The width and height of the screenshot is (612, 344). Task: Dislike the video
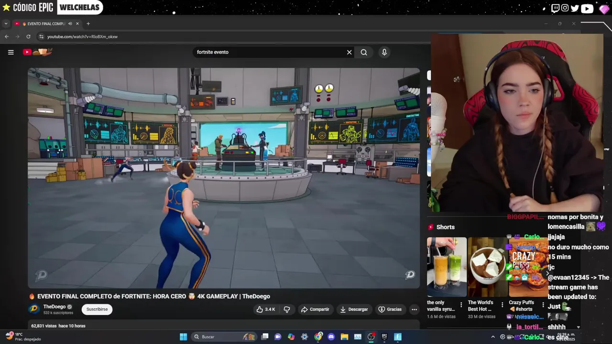(287, 309)
